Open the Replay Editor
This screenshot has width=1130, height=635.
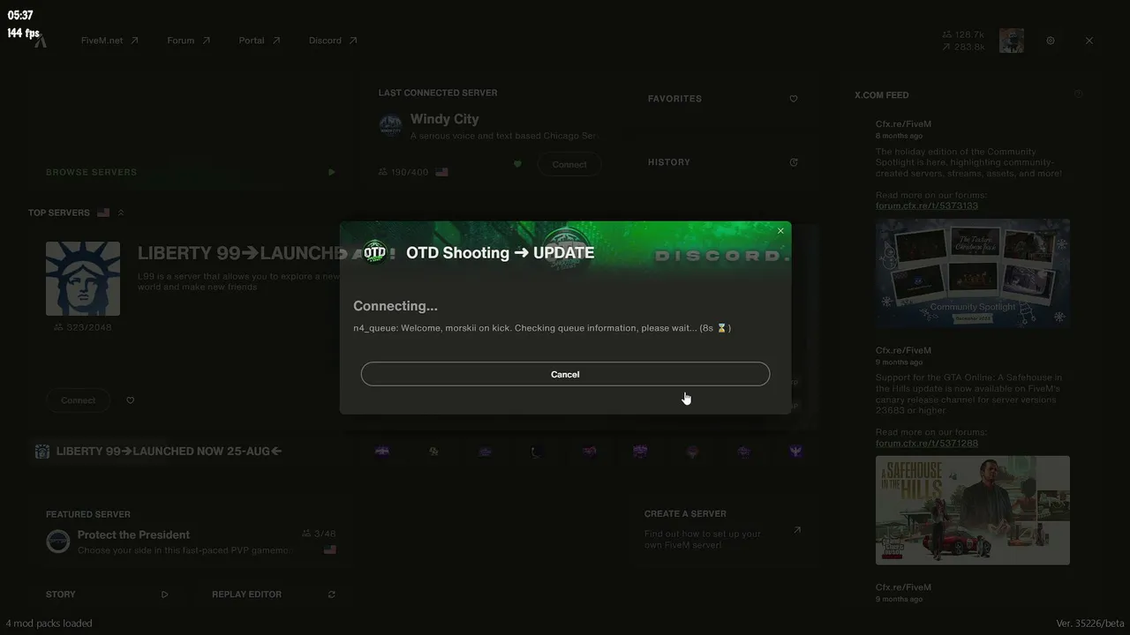tap(247, 594)
